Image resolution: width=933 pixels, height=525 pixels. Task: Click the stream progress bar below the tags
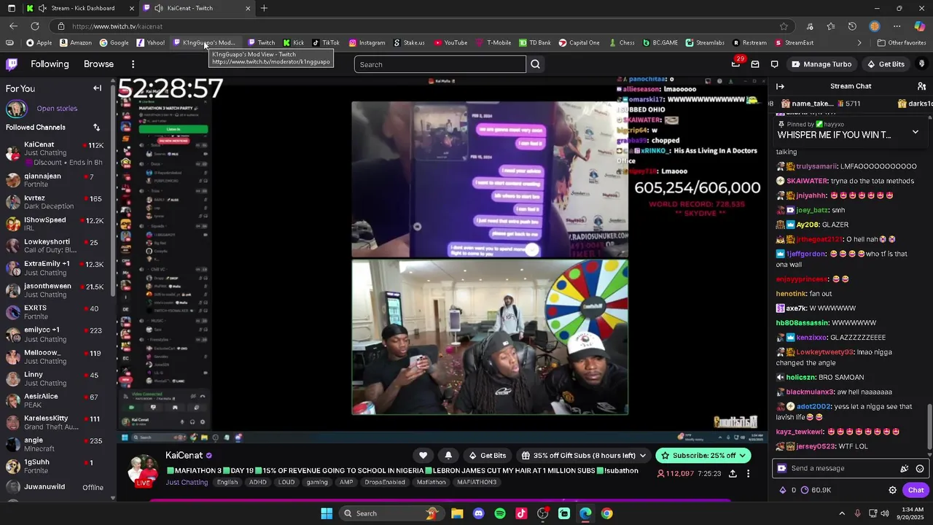point(441,500)
